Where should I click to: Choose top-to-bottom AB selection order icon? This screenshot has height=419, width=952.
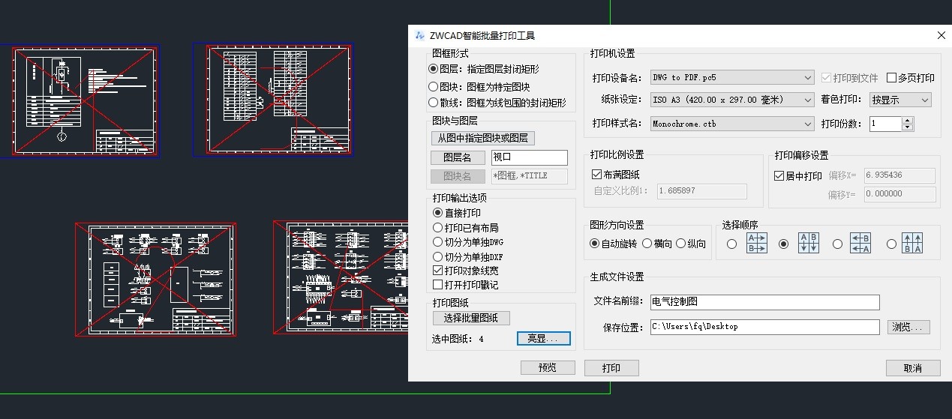coord(809,244)
